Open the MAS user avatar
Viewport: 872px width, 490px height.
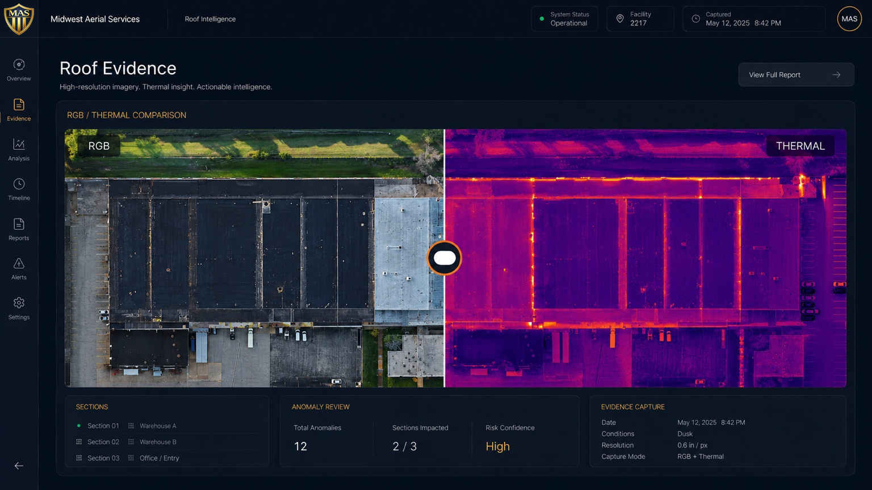tap(849, 19)
